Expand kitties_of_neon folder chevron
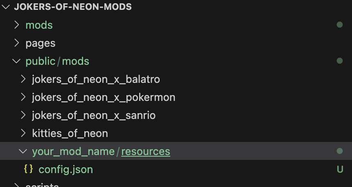Image resolution: width=352 pixels, height=187 pixels. [23, 133]
